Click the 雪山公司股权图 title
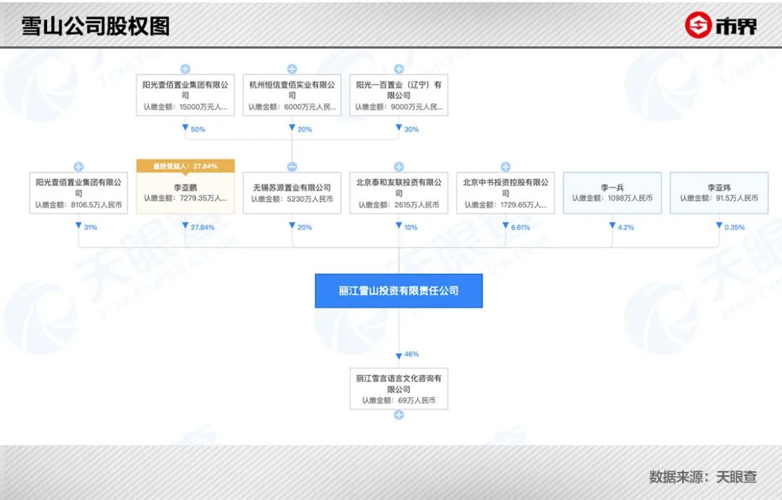The width and height of the screenshot is (782, 500). (x=96, y=26)
